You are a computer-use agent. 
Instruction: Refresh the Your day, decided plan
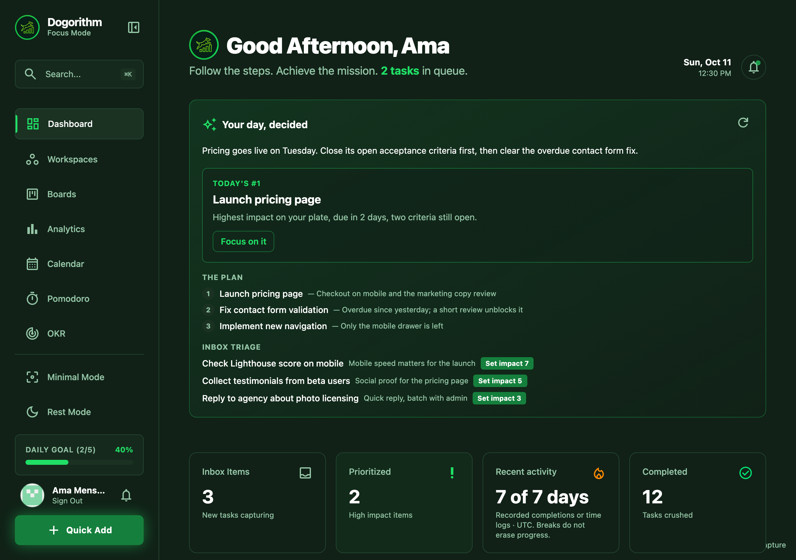pos(743,123)
